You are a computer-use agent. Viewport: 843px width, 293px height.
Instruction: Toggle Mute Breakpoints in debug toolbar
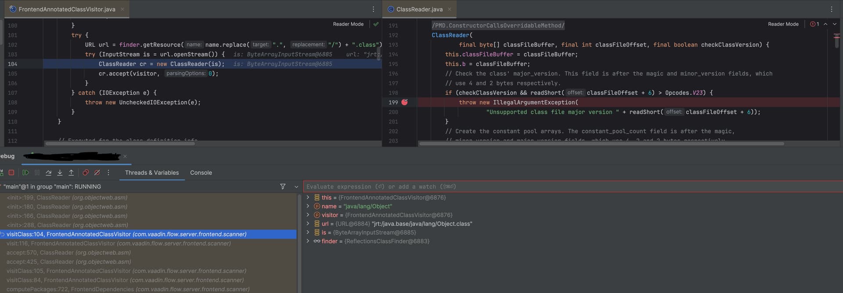(x=97, y=173)
